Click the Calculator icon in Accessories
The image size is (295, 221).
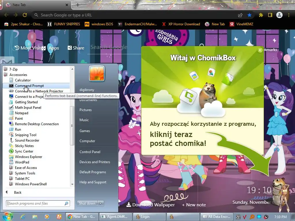click(x=11, y=80)
